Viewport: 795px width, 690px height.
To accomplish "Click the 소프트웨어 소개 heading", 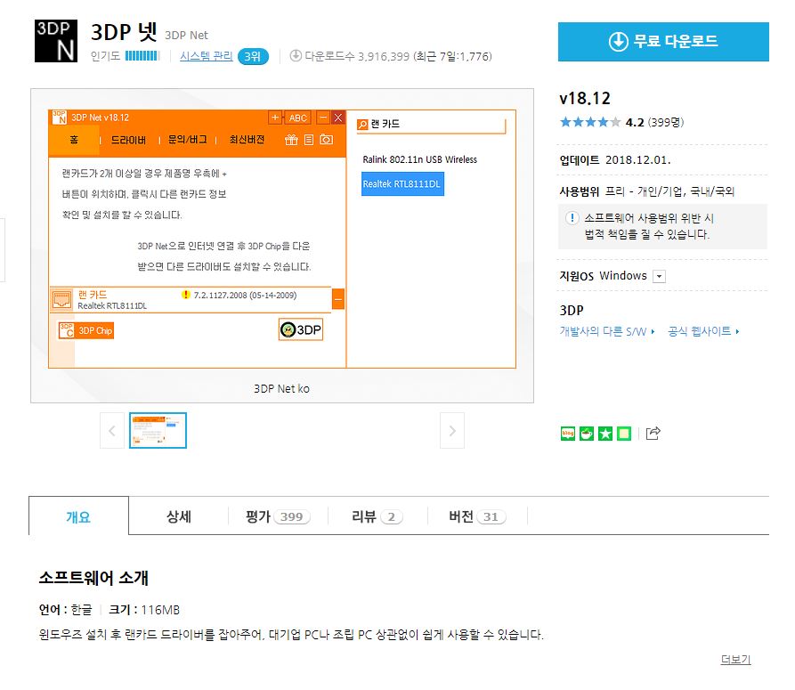I will point(93,578).
